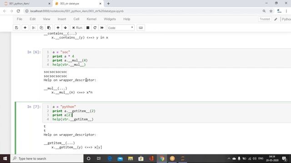Viewport: 291px width, 163px height.
Task: Run the current cell
Action: [x=77, y=28]
